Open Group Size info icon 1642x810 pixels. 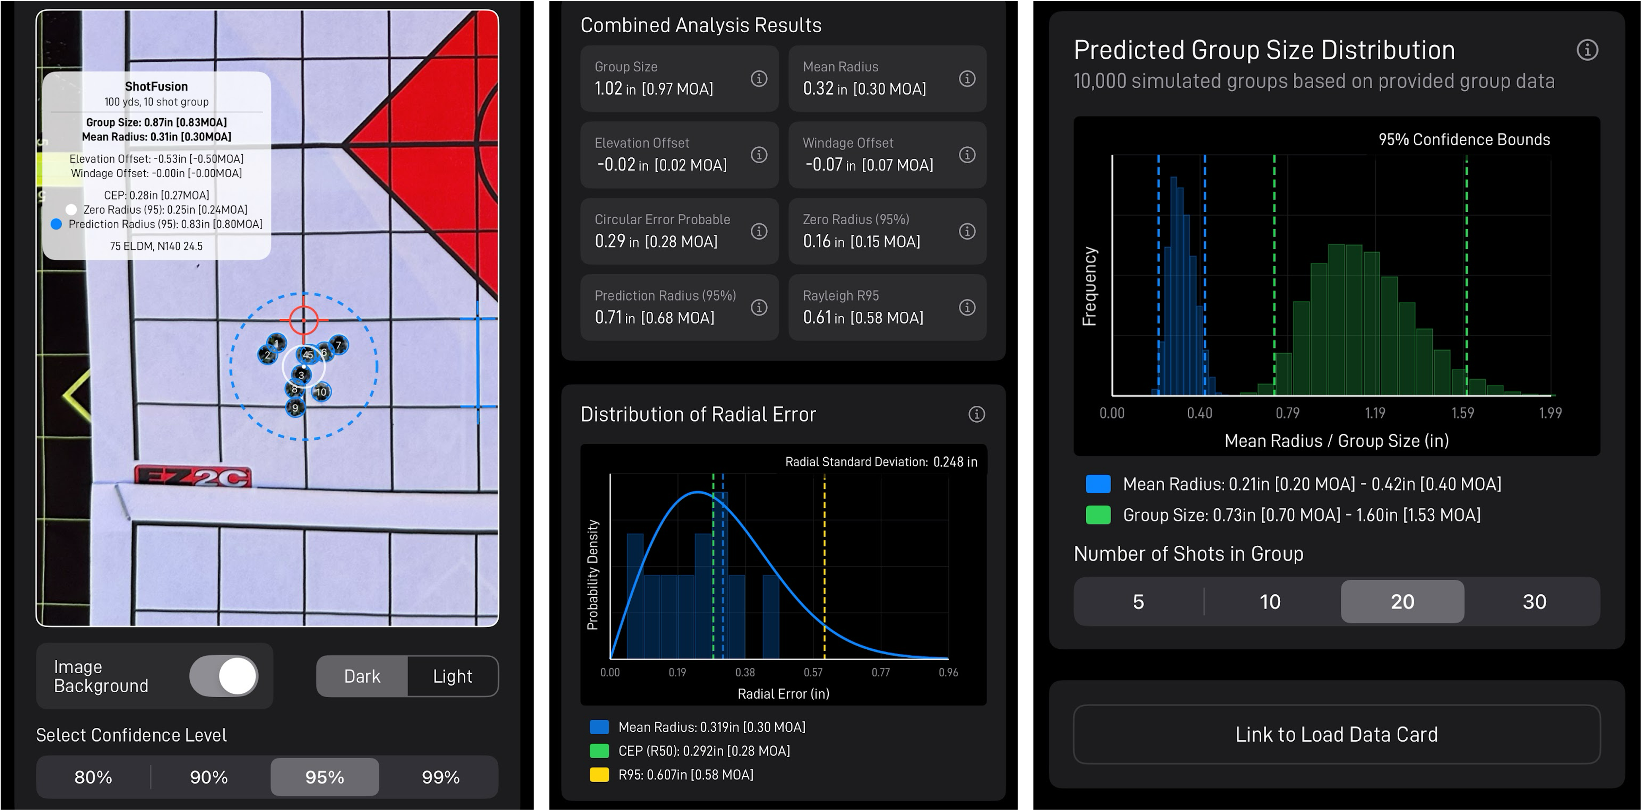point(758,78)
